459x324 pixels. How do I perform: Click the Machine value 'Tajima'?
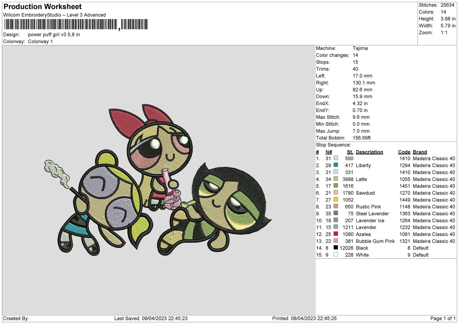pos(360,48)
